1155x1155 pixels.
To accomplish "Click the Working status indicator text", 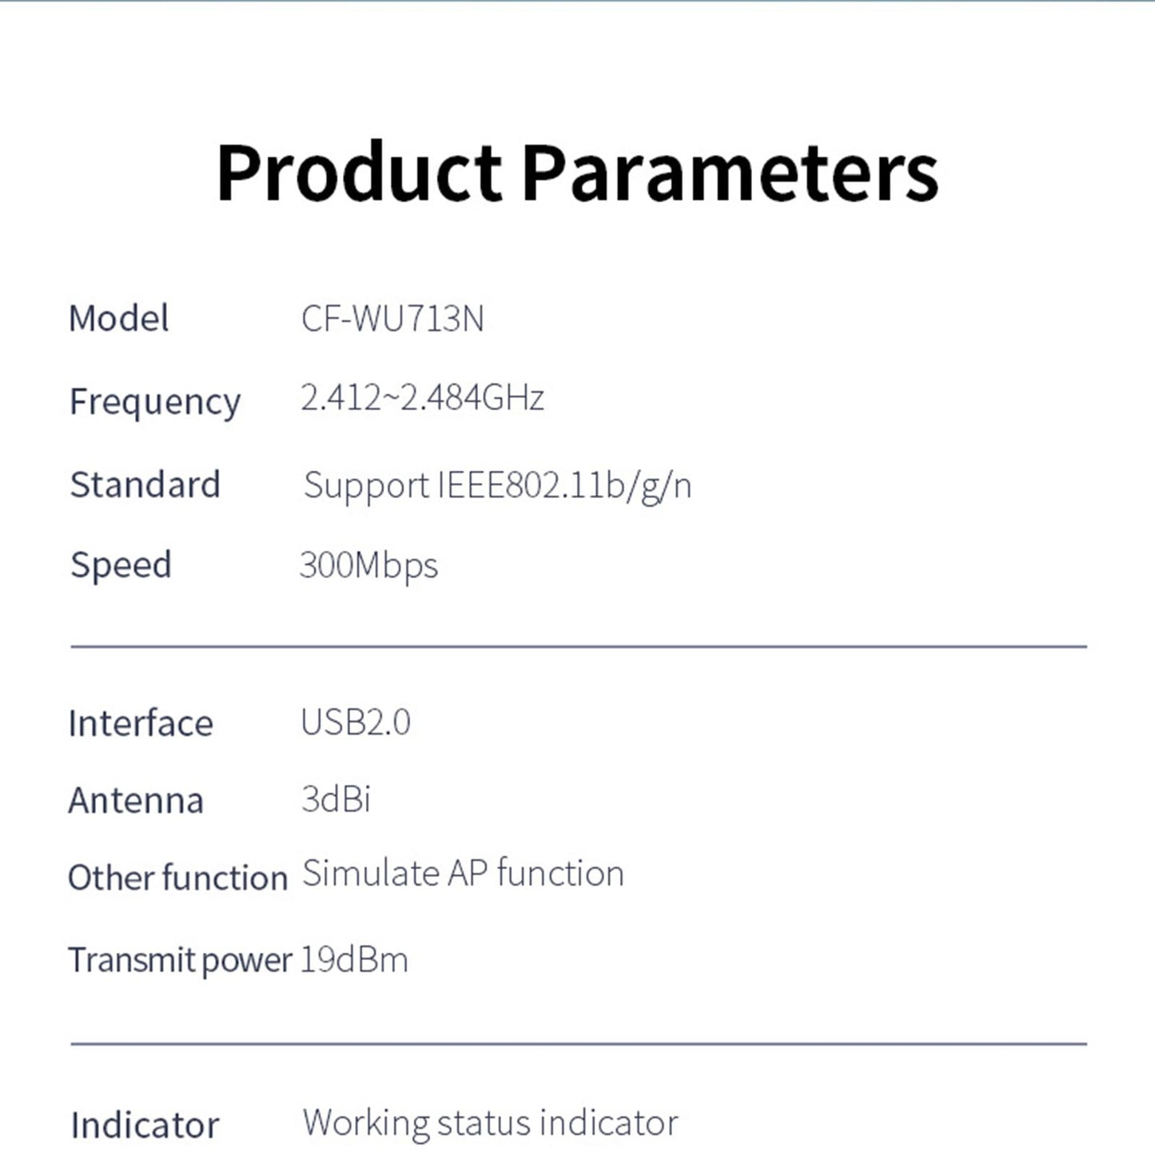I will tap(490, 1123).
